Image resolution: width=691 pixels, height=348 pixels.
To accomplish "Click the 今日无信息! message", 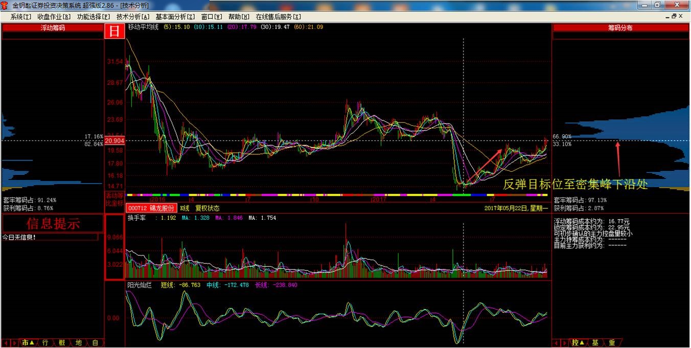I will pyautogui.click(x=19, y=238).
